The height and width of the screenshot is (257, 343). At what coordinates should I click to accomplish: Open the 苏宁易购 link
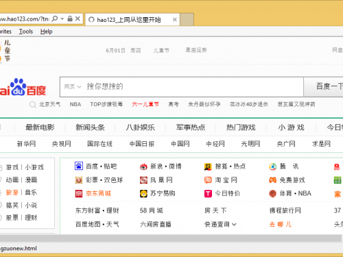point(163,193)
